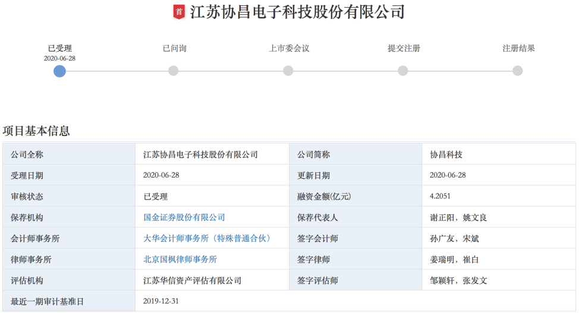This screenshot has width=579, height=313.
Task: Select the 提交注册 progress step circle
Action: [403, 71]
